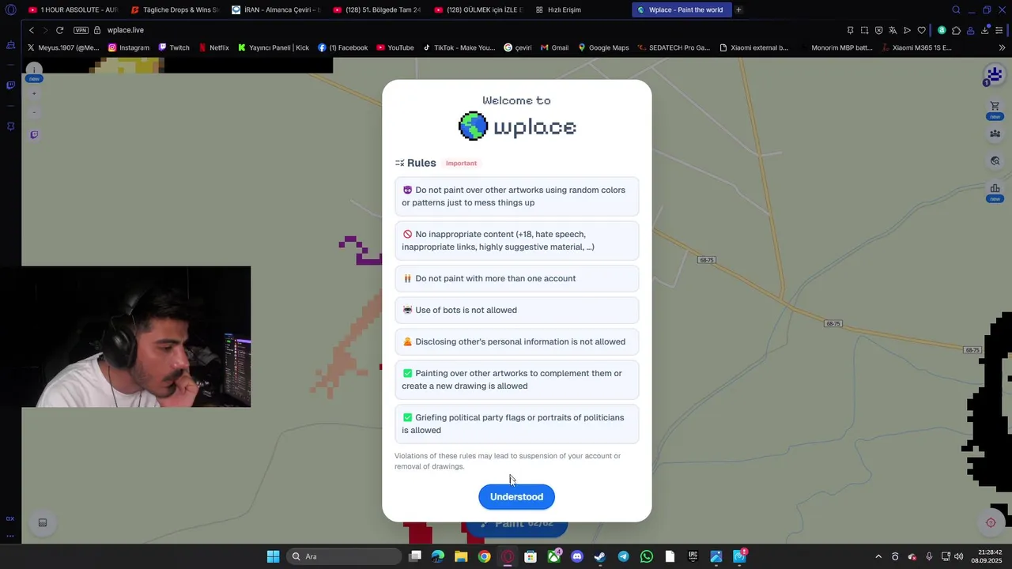The image size is (1012, 569).
Task: Open Telegram from the taskbar
Action: (623, 556)
